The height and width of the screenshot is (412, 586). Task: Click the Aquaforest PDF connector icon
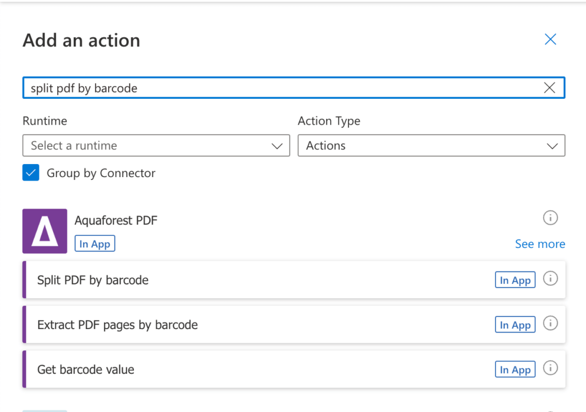pyautogui.click(x=45, y=231)
